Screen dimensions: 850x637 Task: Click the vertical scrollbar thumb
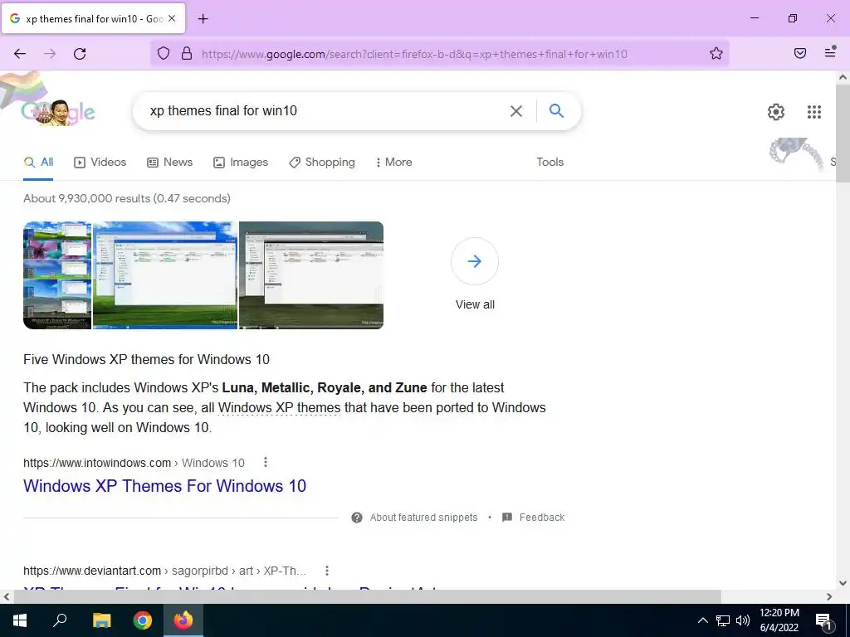tap(843, 133)
